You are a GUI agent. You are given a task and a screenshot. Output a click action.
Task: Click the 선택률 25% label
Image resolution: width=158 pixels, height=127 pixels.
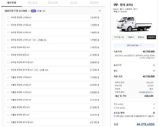click(42, 40)
